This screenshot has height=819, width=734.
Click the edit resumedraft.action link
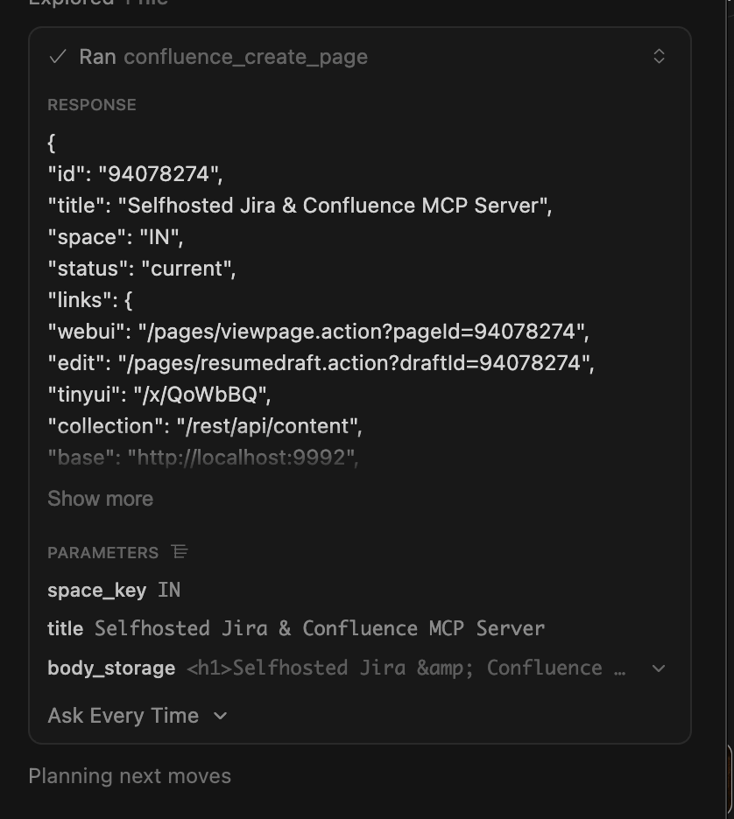(320, 363)
